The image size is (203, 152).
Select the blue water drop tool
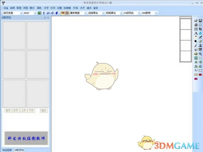point(200,33)
